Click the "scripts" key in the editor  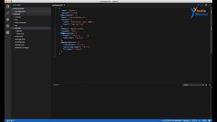(65, 20)
